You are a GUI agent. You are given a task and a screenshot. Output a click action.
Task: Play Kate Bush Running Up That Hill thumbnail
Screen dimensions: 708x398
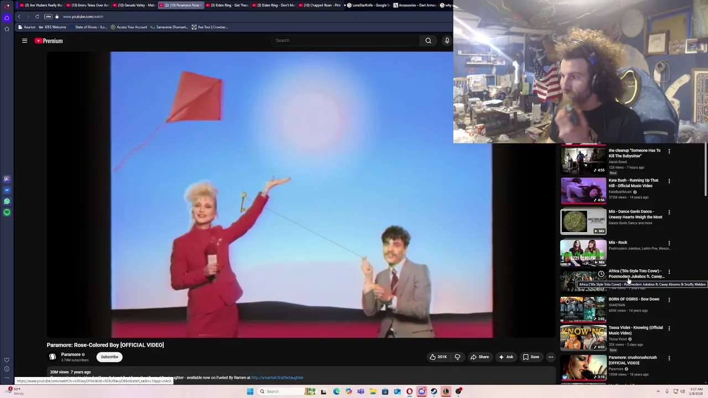click(x=583, y=190)
